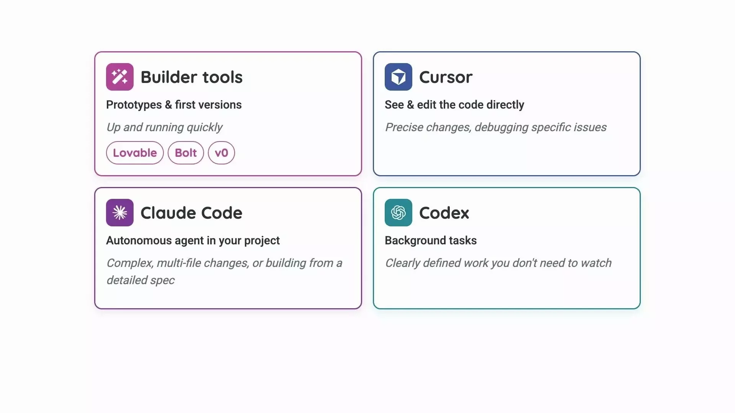This screenshot has width=735, height=413.
Task: Select the Bolt tag pill
Action: pos(186,153)
